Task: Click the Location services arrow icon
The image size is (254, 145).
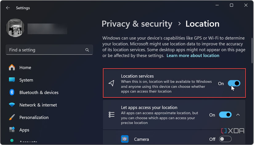Action: pyautogui.click(x=111, y=83)
